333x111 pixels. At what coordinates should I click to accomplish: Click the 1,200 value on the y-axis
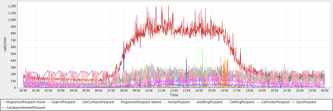point(12,6)
